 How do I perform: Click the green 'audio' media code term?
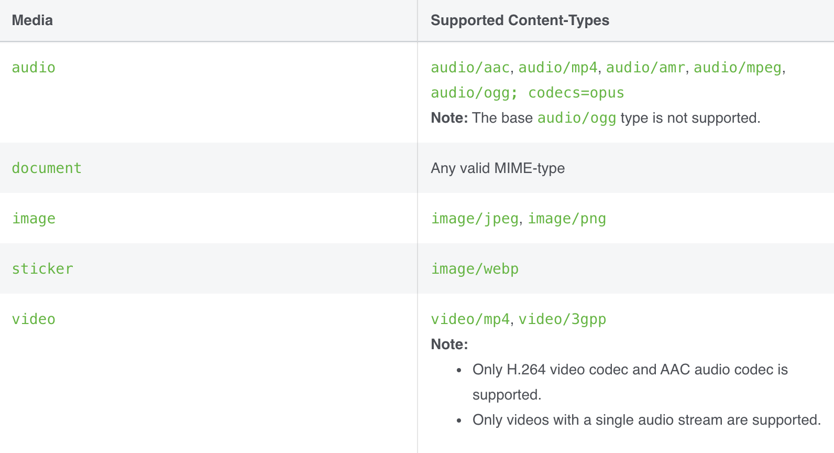click(x=34, y=68)
